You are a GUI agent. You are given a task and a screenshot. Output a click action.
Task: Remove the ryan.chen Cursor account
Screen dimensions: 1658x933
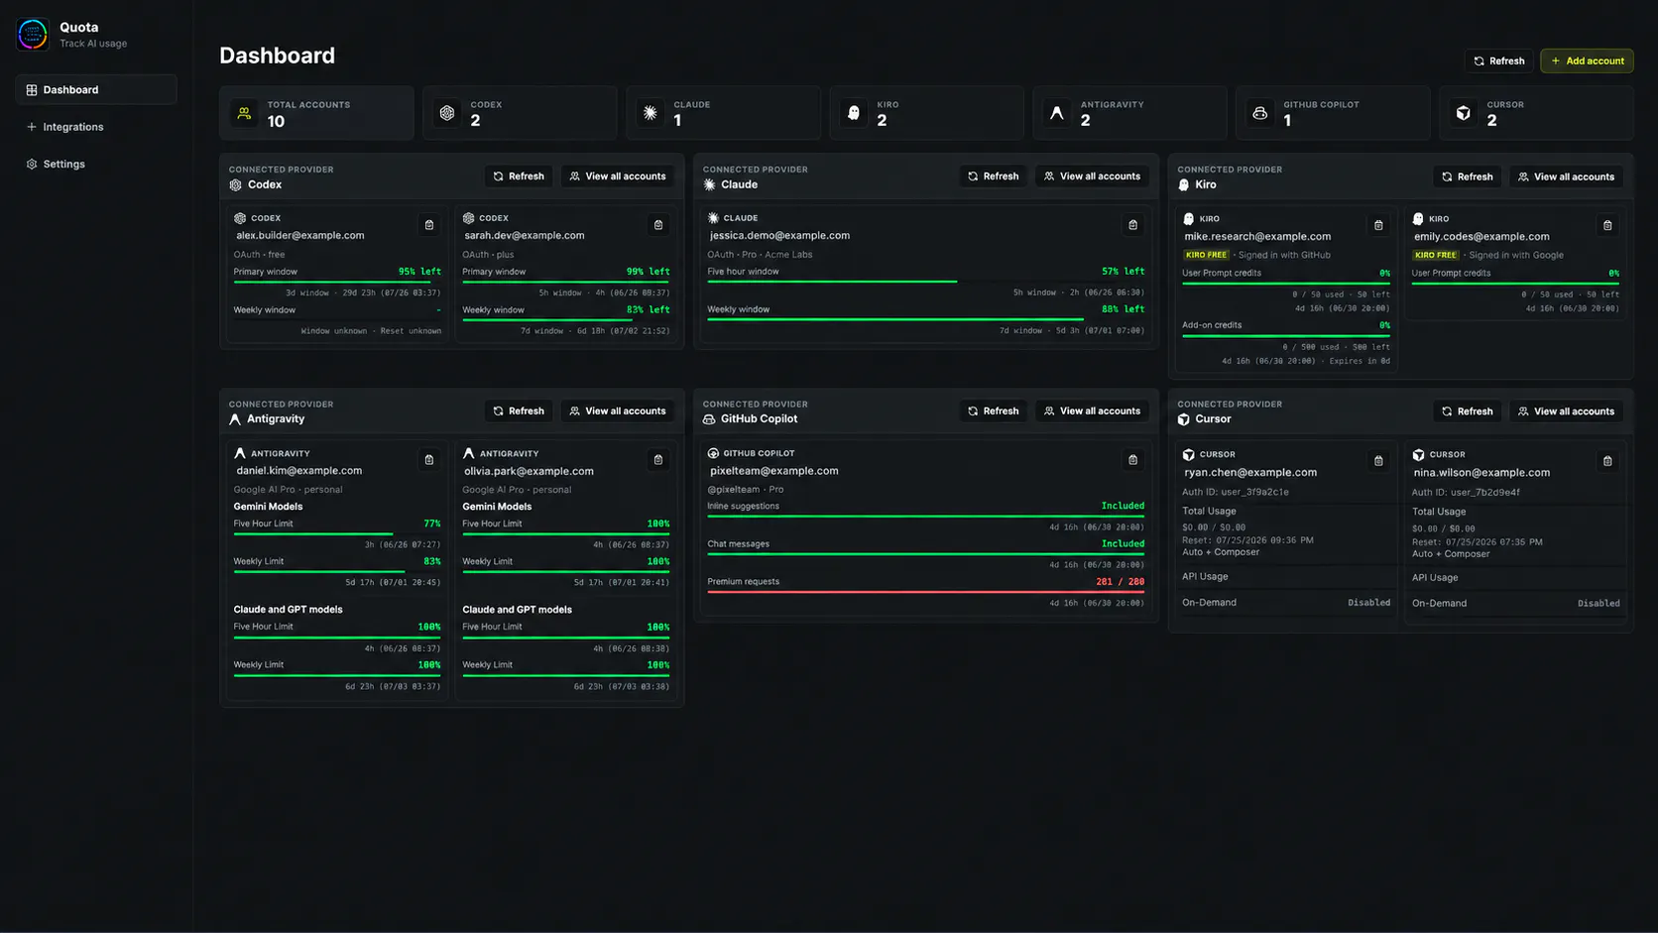pos(1378,461)
